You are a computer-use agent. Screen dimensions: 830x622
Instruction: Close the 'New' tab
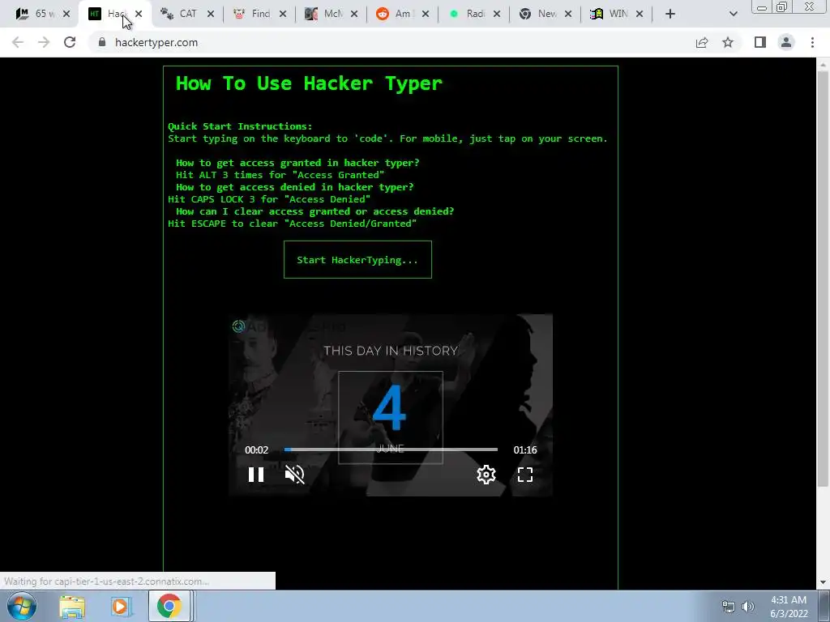point(568,14)
